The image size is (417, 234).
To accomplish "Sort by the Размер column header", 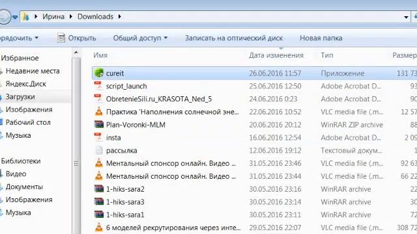I will pos(405,55).
